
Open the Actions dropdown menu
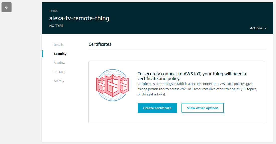coord(258,28)
